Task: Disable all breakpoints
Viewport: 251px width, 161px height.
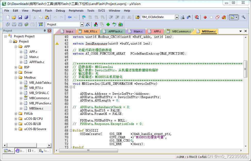Action: (217, 17)
